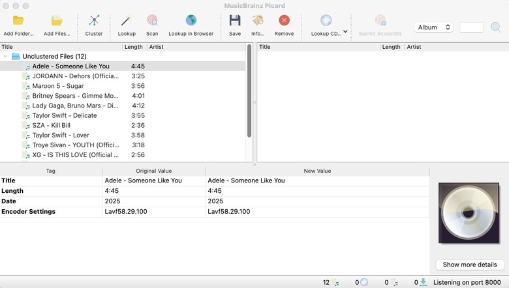Click the files count icon in status bar
Screen dimensions: 509x288
click(x=335, y=283)
